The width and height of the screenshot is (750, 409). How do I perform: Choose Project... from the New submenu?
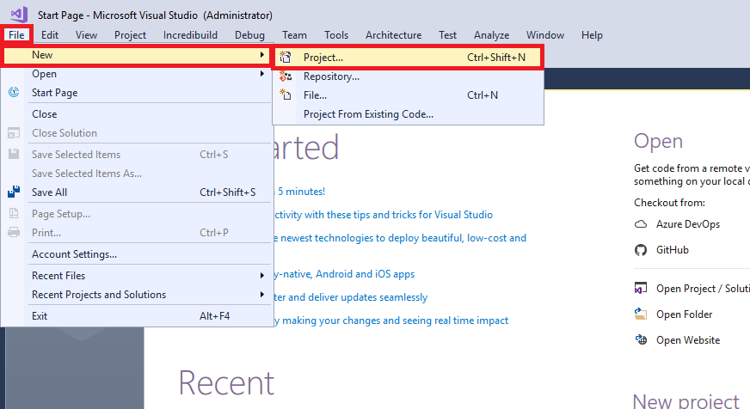tap(408, 58)
